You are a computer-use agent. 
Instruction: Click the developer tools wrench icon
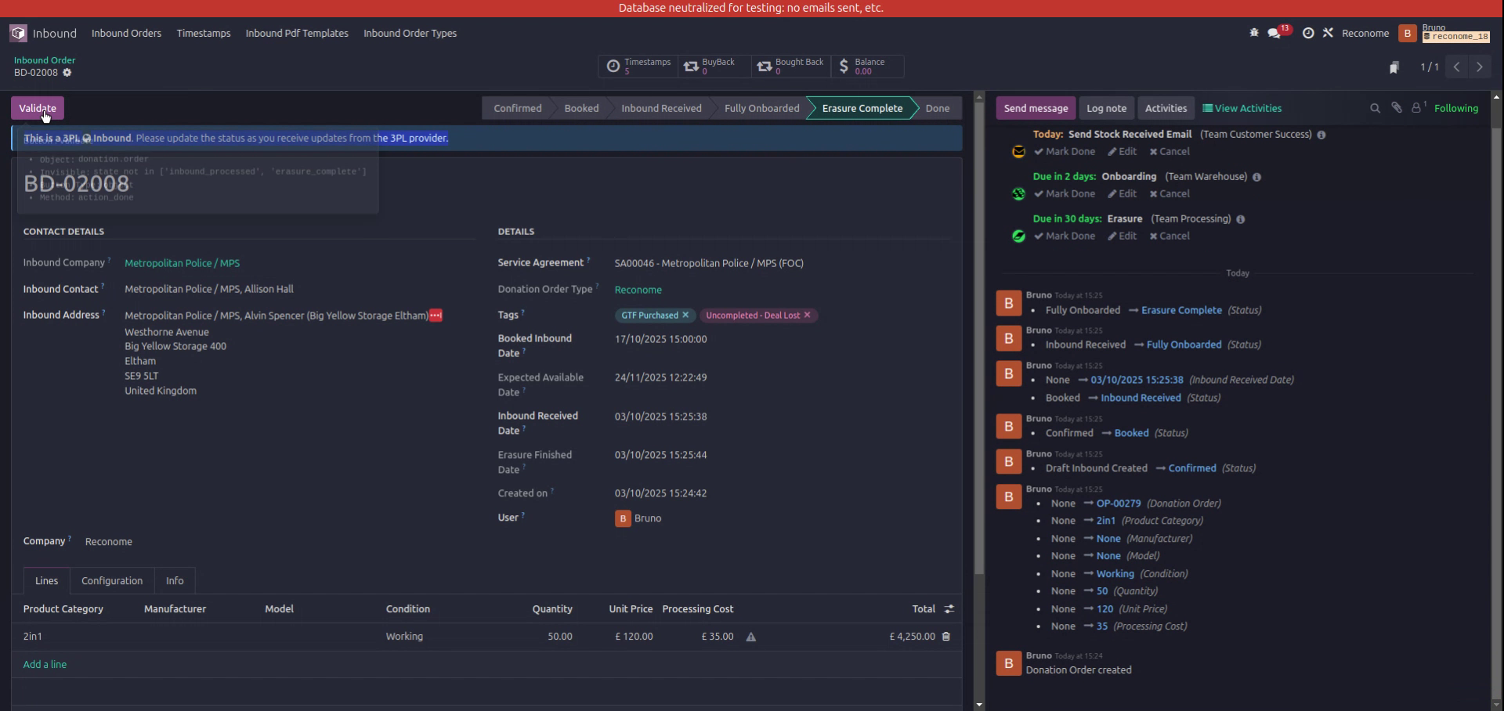pos(1329,33)
